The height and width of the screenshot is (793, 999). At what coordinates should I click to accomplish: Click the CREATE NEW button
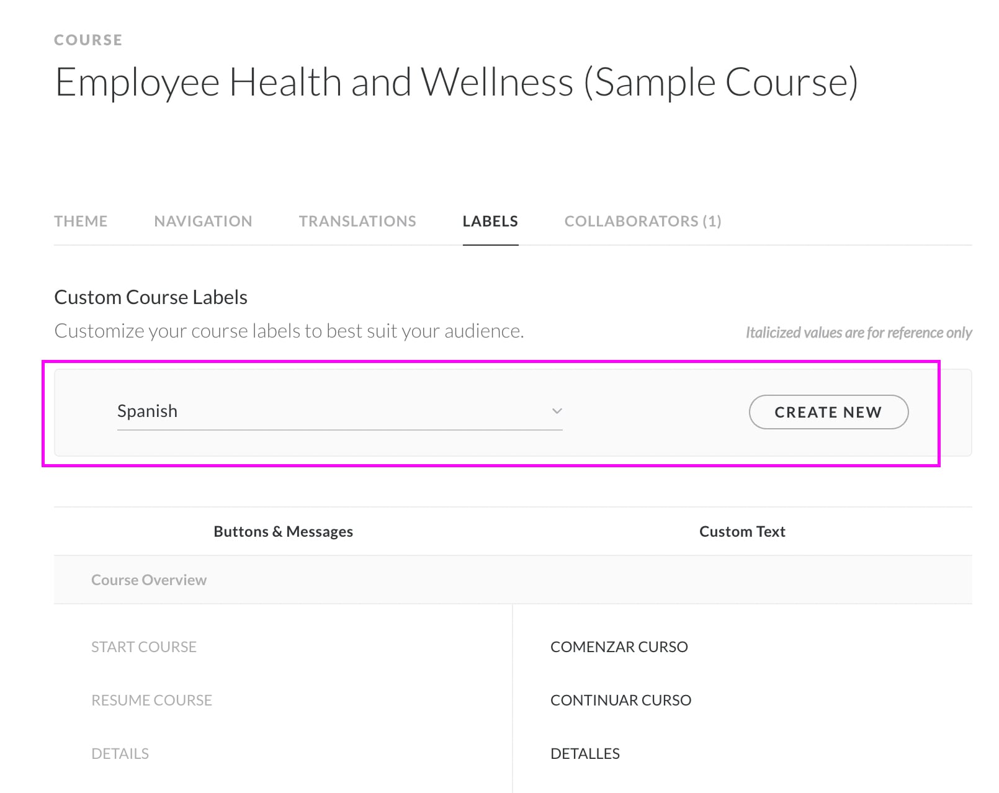(828, 411)
